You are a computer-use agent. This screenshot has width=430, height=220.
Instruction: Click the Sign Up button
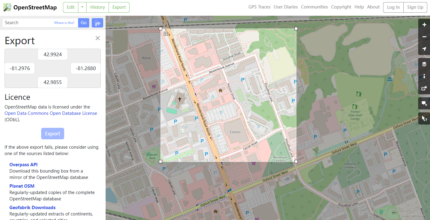[x=415, y=7]
